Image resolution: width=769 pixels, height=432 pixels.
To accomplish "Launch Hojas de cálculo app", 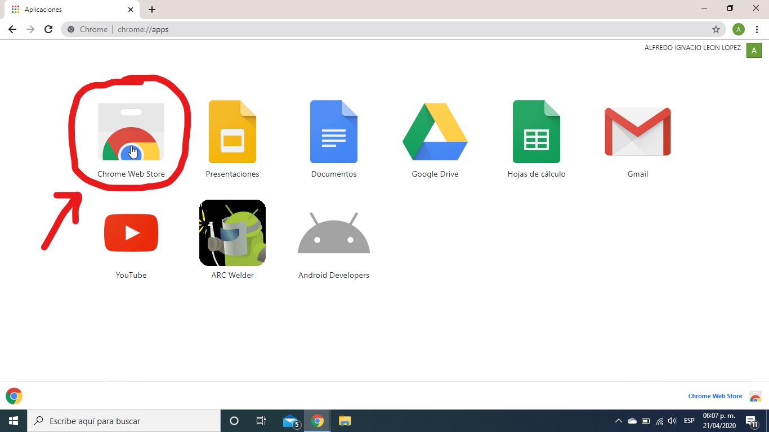I will pyautogui.click(x=536, y=139).
